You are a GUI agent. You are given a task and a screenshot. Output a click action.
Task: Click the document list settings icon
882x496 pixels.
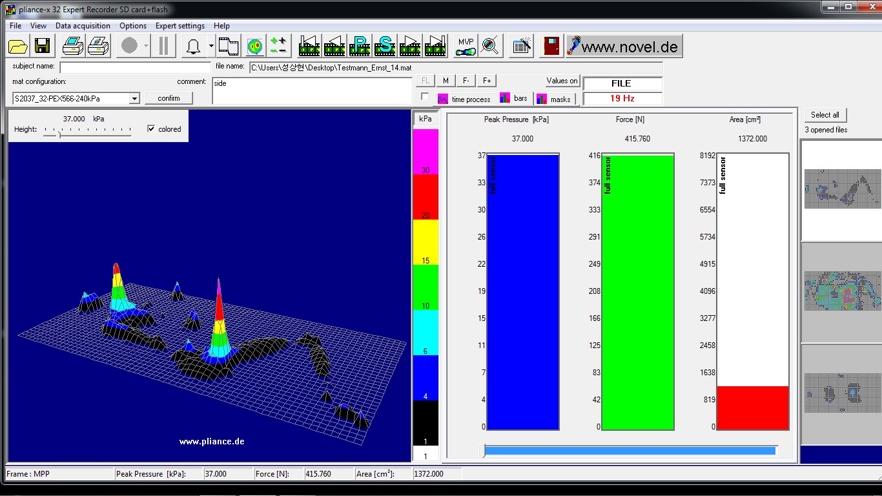521,46
